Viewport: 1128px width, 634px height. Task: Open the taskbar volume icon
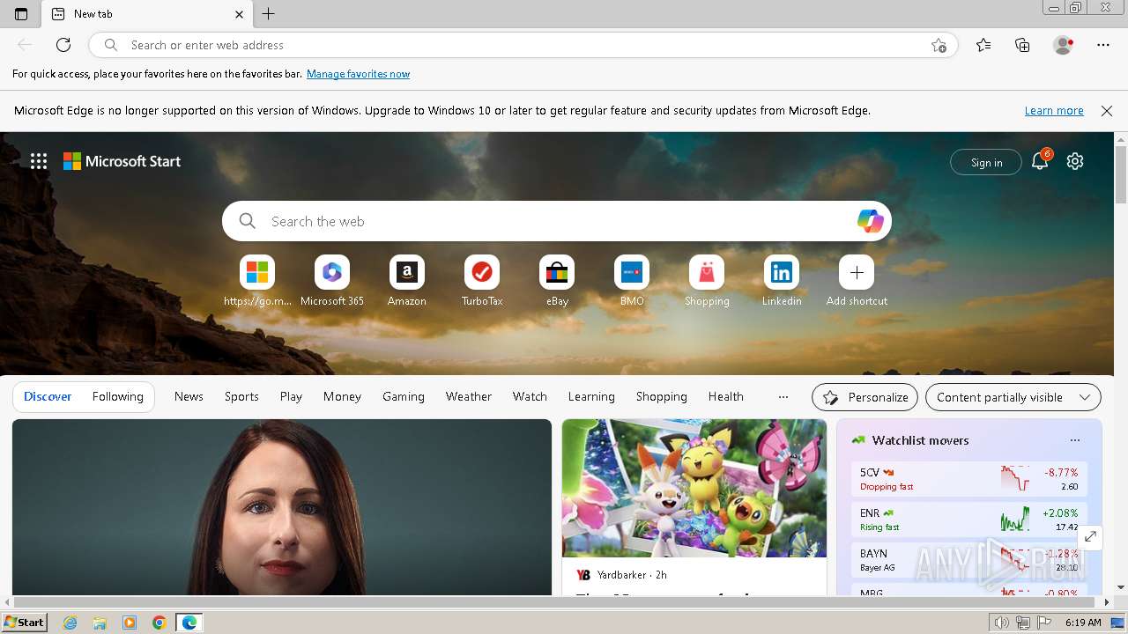(x=1002, y=623)
